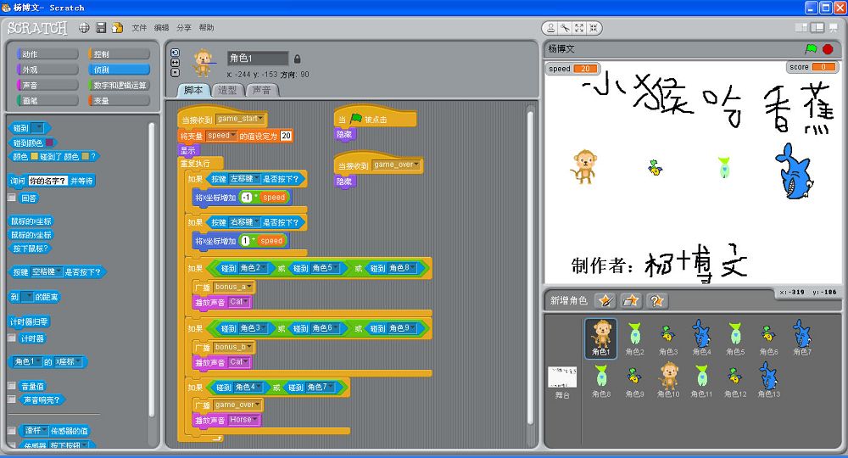Set rotation style to left-right flip
This screenshot has width=848, height=458.
175,63
